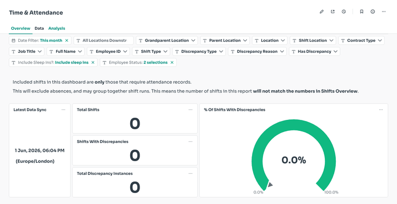Open the Shift Location dropdown
Viewport: 397px width, 204px height.
pos(313,40)
